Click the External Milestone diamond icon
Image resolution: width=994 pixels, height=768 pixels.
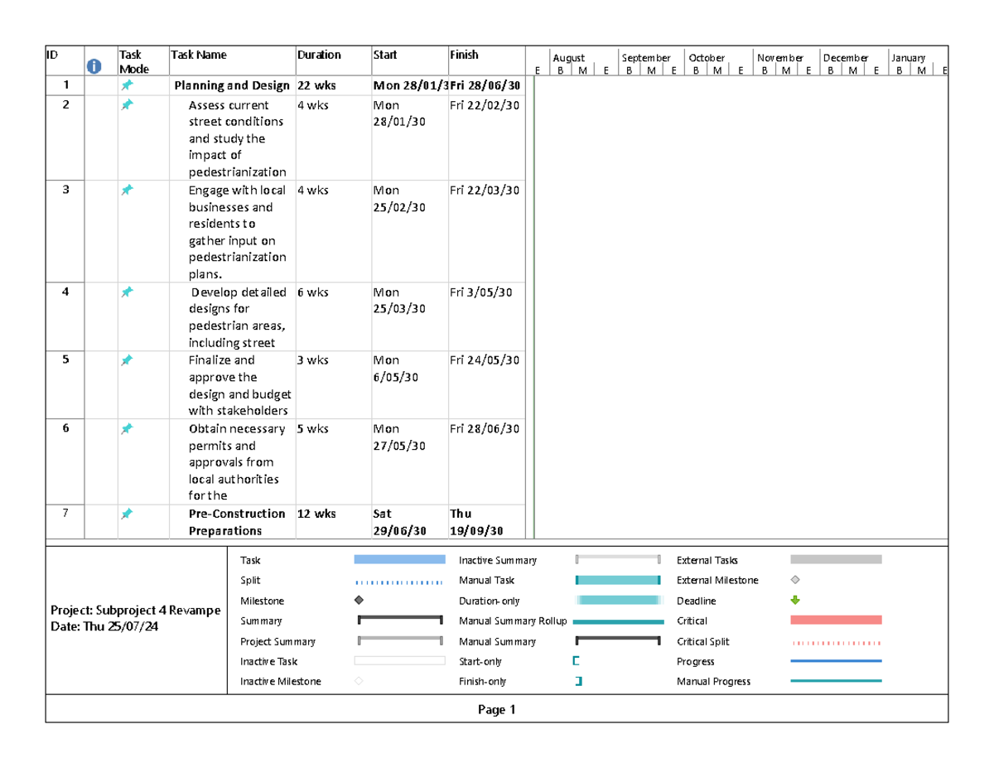coord(796,580)
